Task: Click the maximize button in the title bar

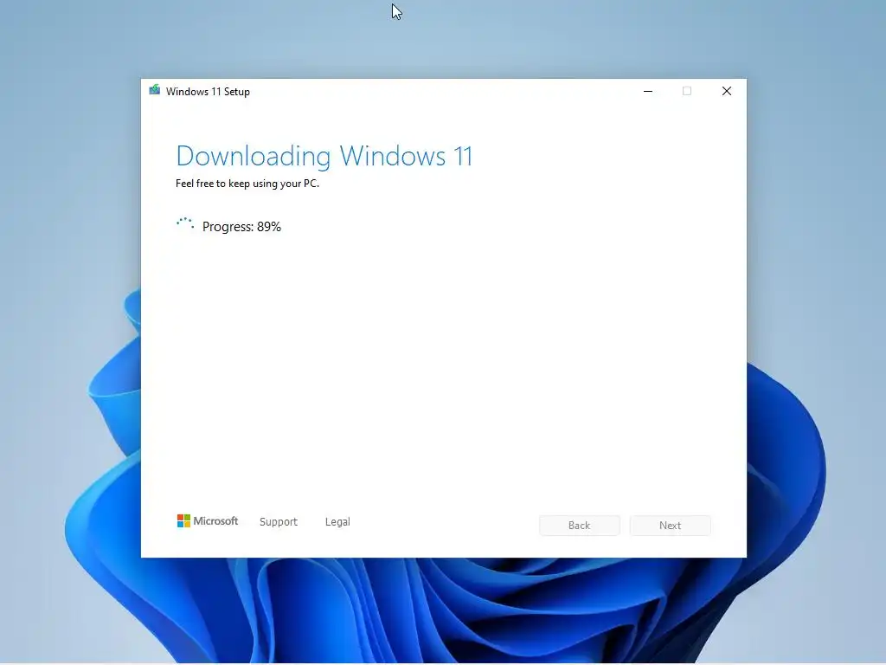Action: (x=687, y=91)
